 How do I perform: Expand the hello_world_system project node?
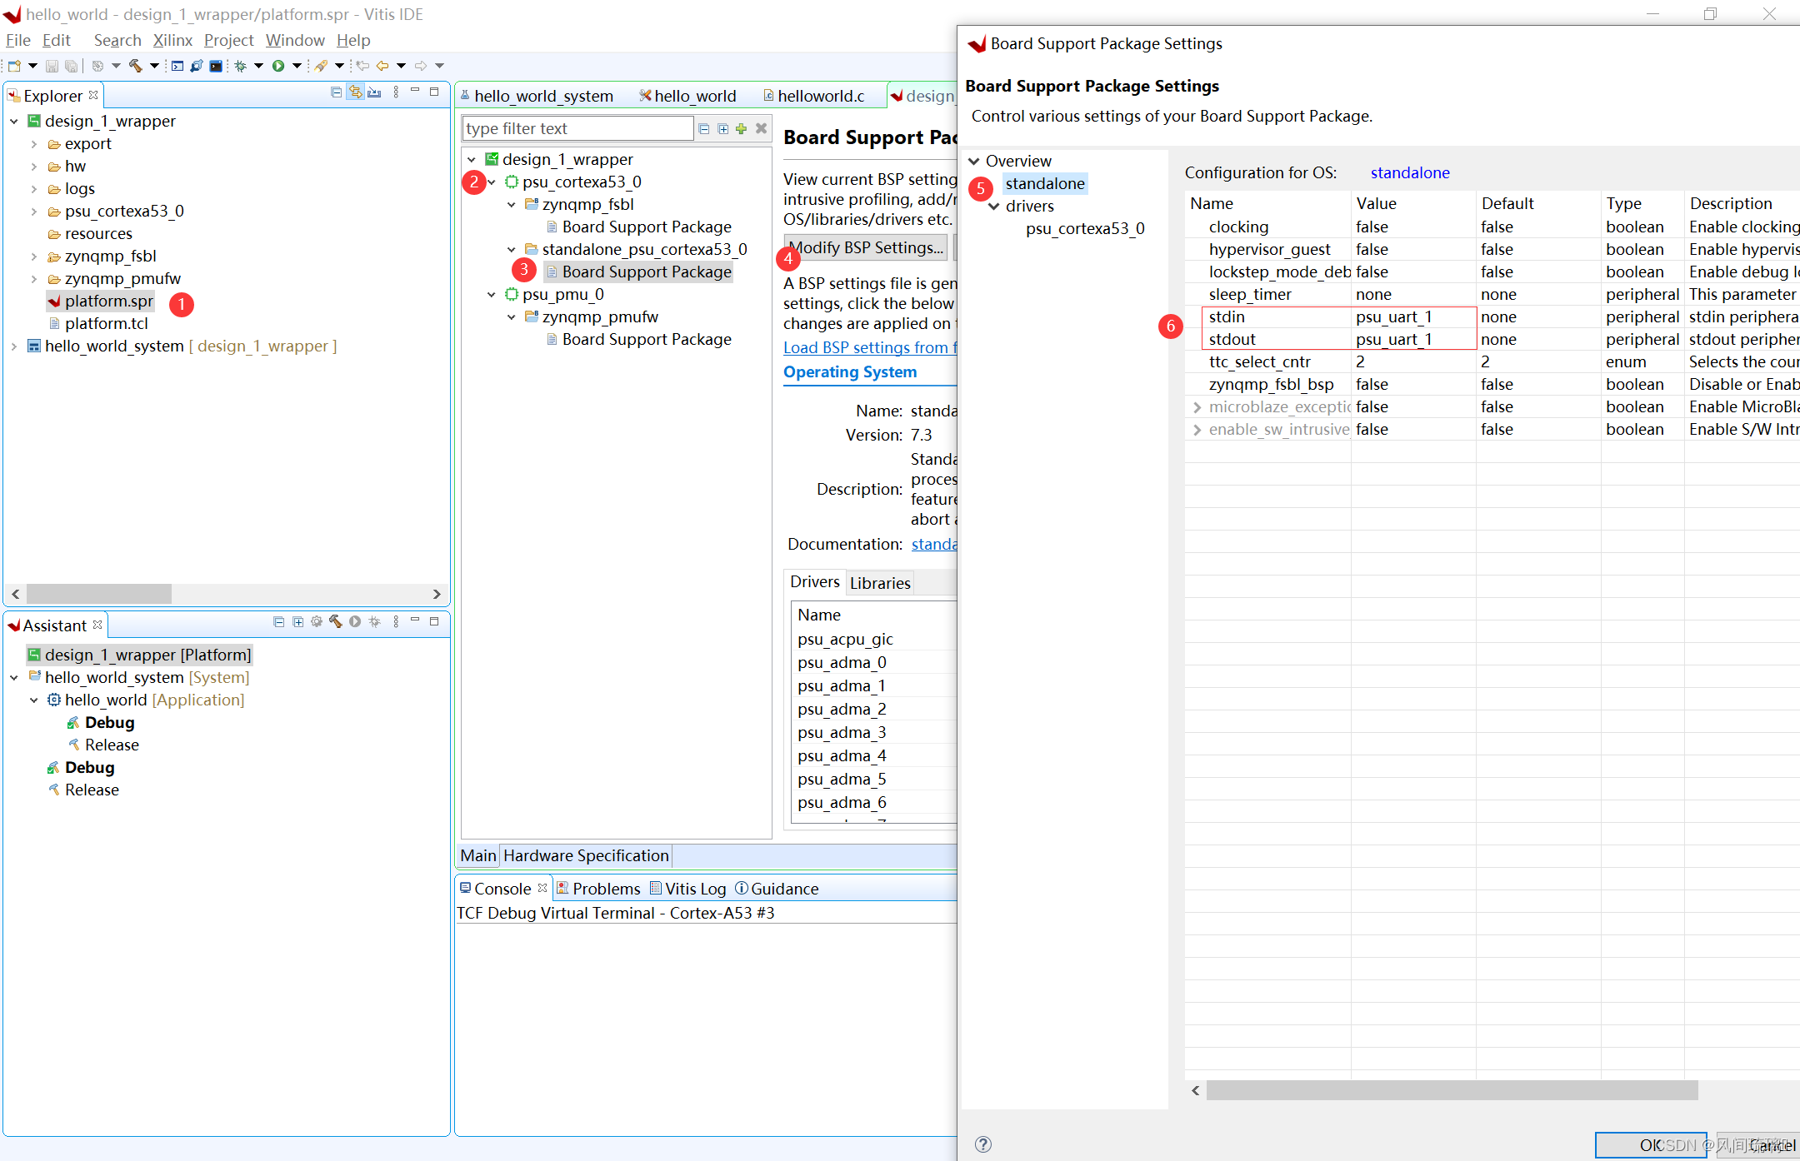pyautogui.click(x=14, y=346)
